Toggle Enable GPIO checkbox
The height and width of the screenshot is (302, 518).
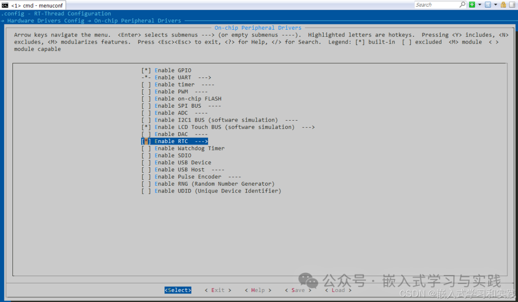pos(146,70)
